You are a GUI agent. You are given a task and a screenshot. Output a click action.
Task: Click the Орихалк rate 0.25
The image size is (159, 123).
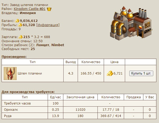(56, 110)
